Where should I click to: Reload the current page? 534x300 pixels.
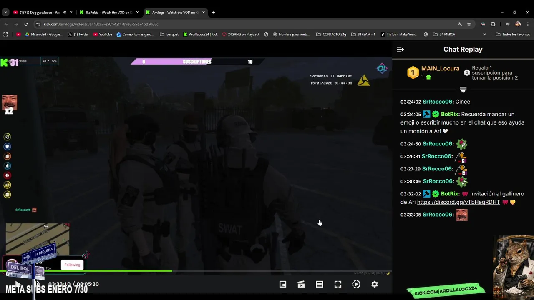[x=26, y=24]
